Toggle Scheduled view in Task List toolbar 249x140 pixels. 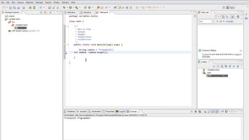(x=227, y=17)
